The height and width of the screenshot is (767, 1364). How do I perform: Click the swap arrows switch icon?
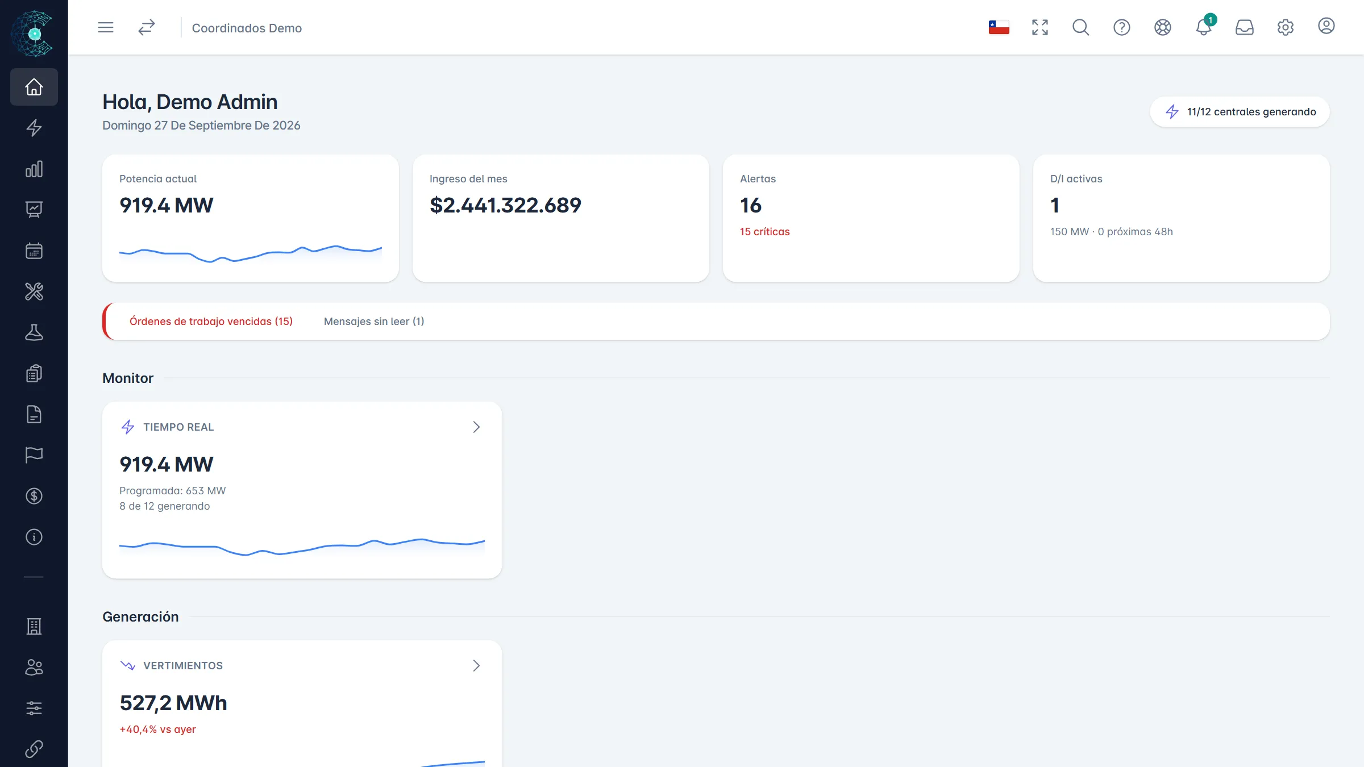tap(147, 27)
